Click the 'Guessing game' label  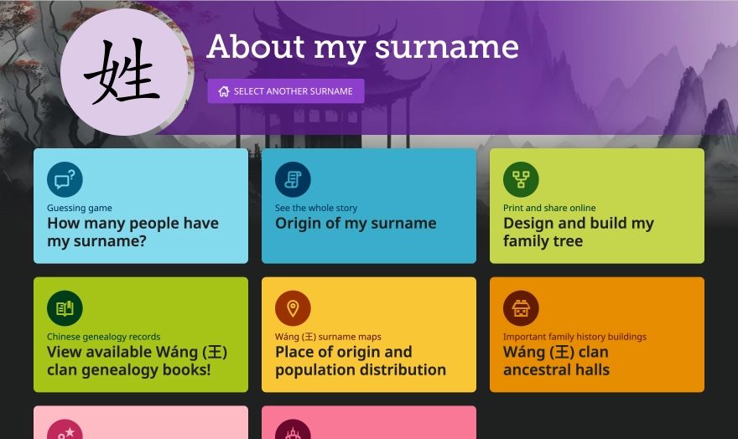pyautogui.click(x=80, y=208)
